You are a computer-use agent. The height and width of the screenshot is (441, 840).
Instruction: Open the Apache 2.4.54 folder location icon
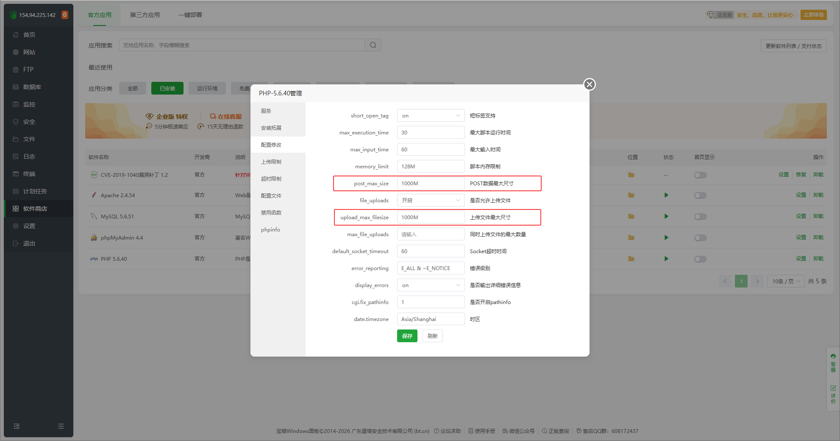(631, 195)
